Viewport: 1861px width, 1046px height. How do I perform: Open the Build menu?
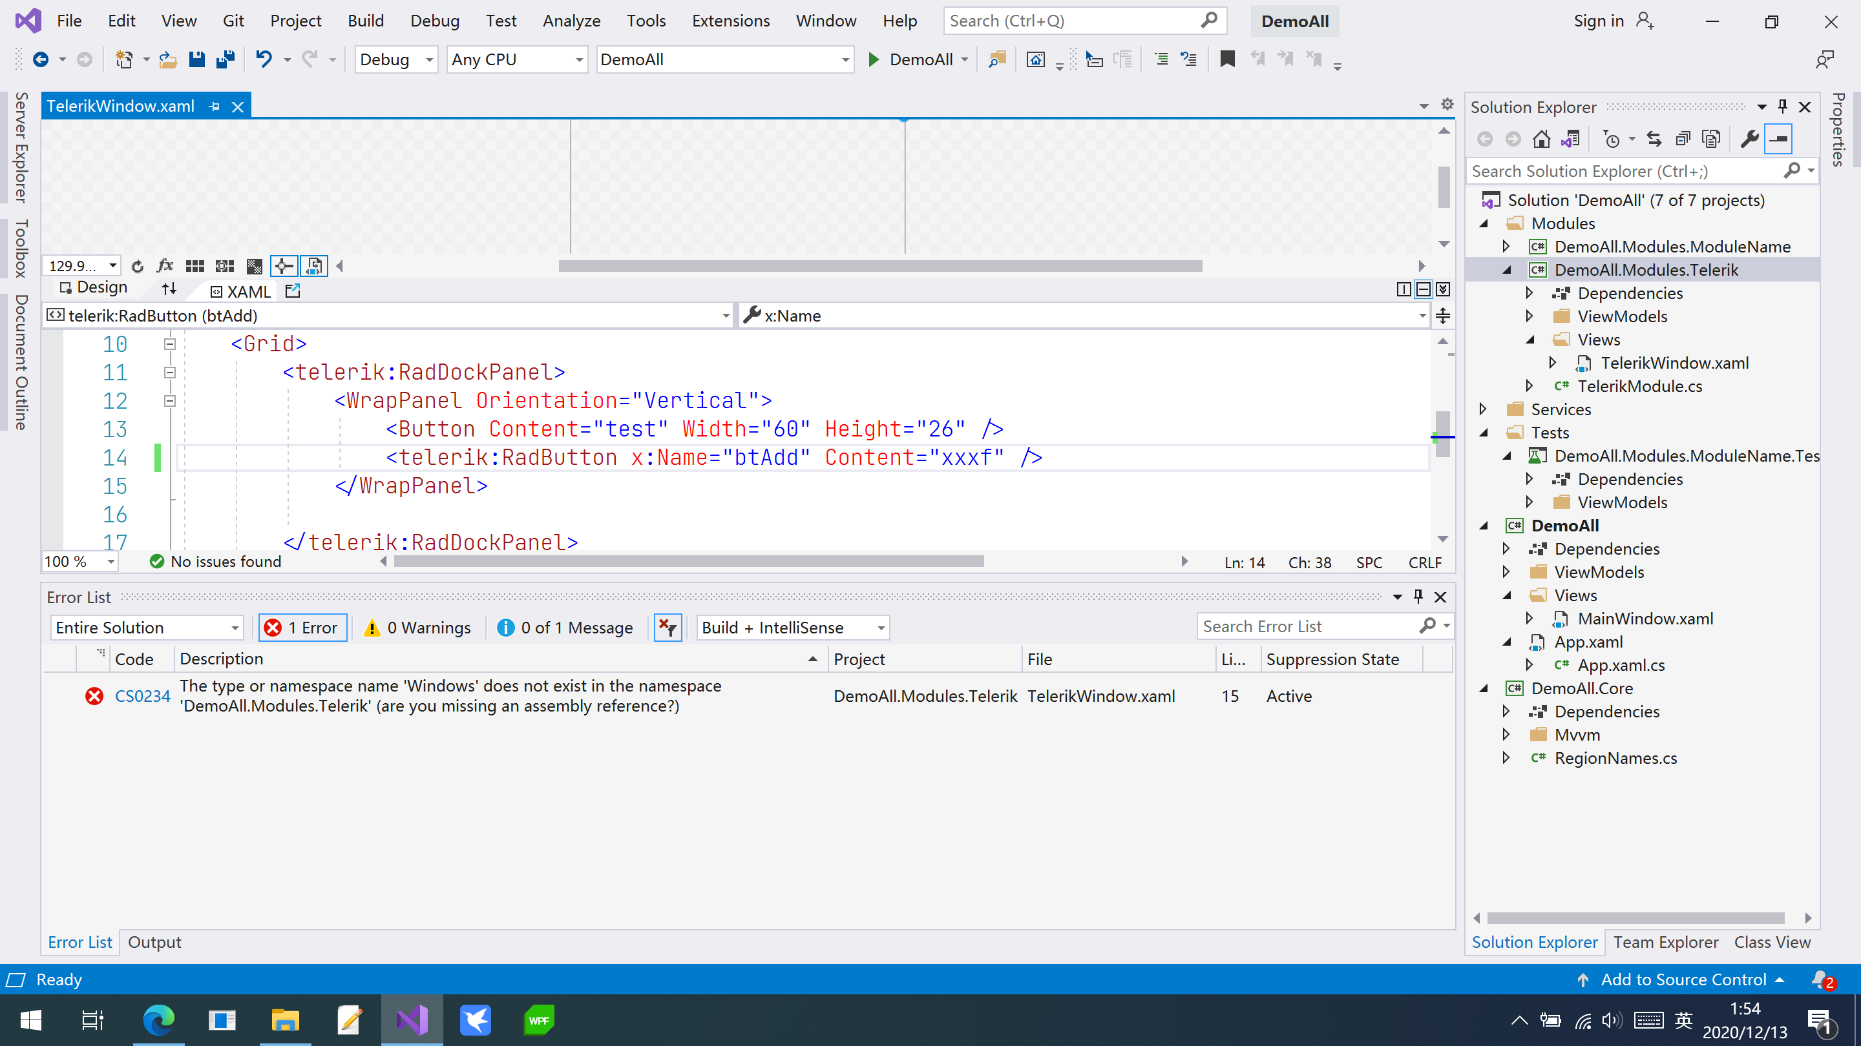pyautogui.click(x=366, y=21)
